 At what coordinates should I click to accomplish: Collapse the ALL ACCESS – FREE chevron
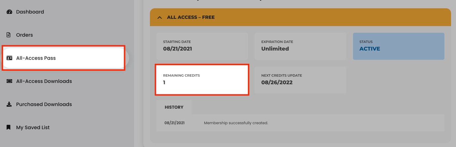tap(160, 17)
